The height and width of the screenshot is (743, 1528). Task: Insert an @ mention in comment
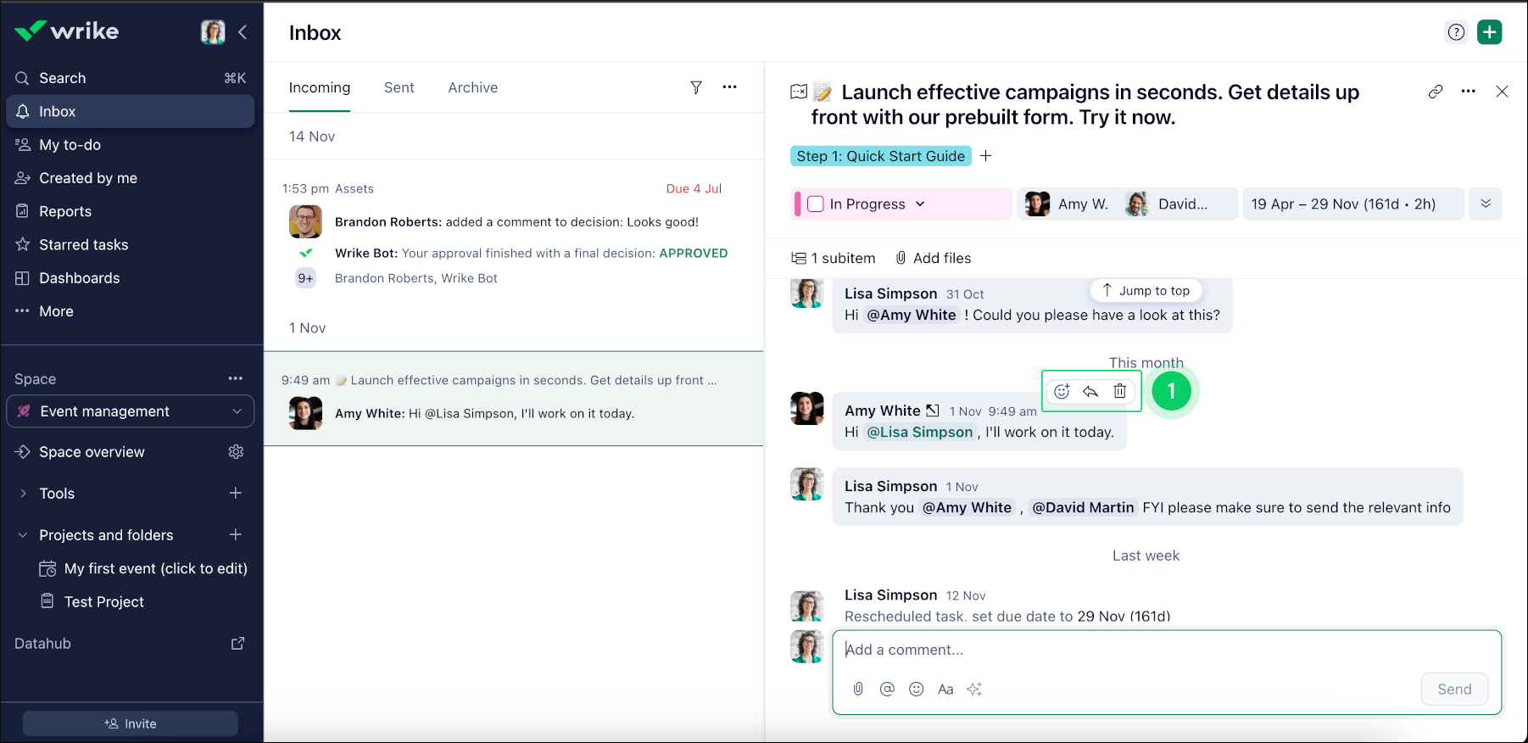[x=887, y=689]
